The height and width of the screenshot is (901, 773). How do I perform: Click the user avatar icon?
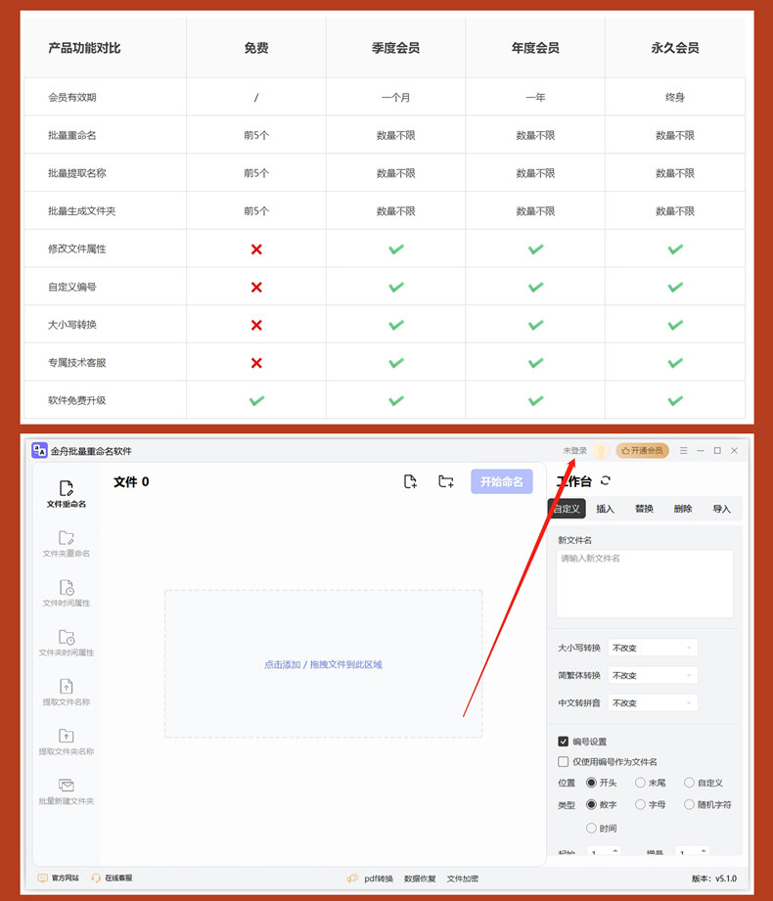click(601, 450)
